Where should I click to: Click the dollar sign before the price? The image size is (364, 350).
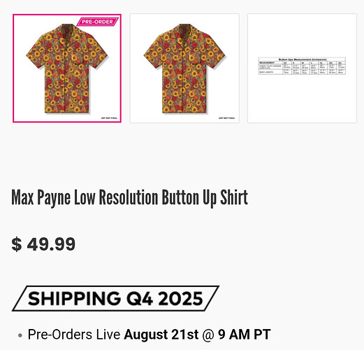[17, 244]
